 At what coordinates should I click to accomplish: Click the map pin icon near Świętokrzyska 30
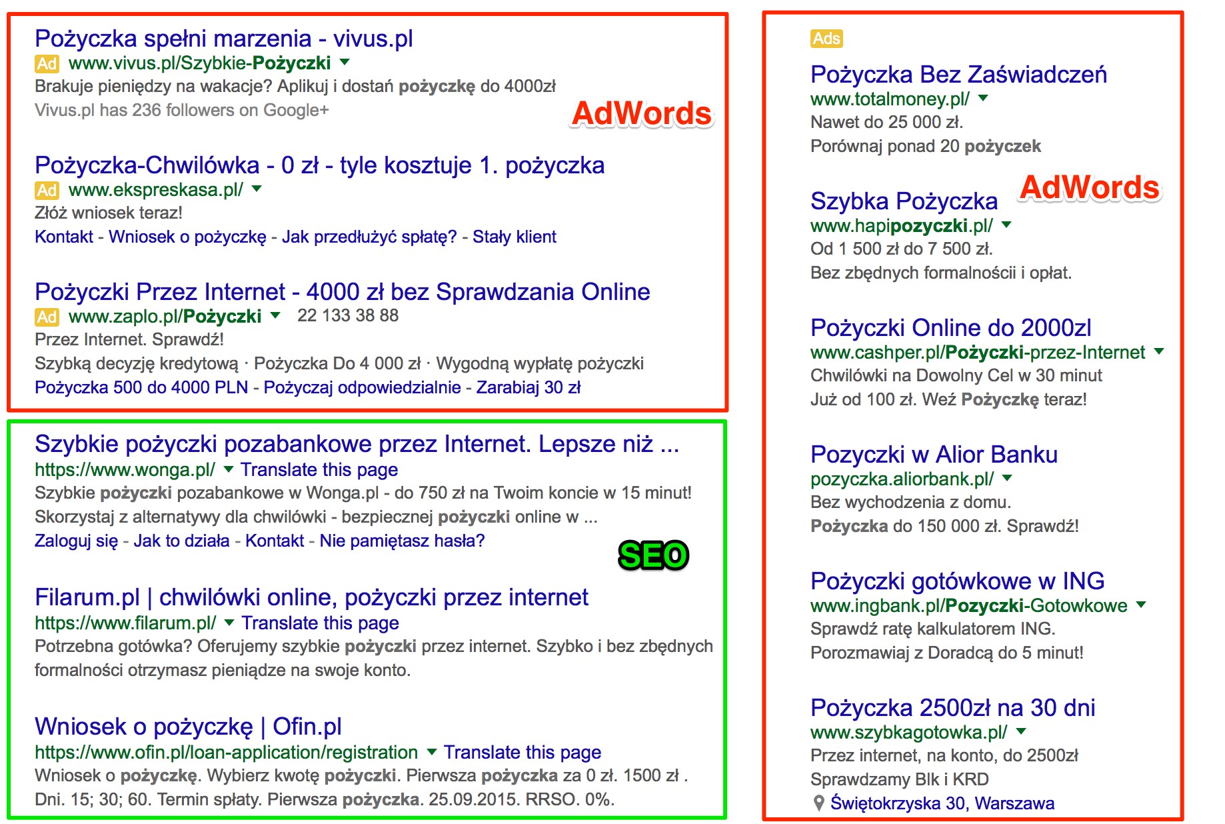pos(819,803)
